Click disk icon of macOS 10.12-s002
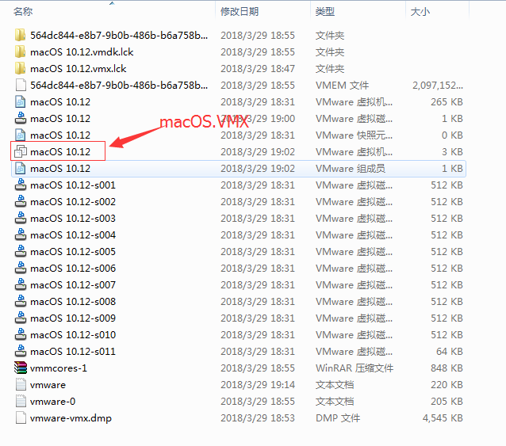The image size is (506, 446). tap(21, 201)
